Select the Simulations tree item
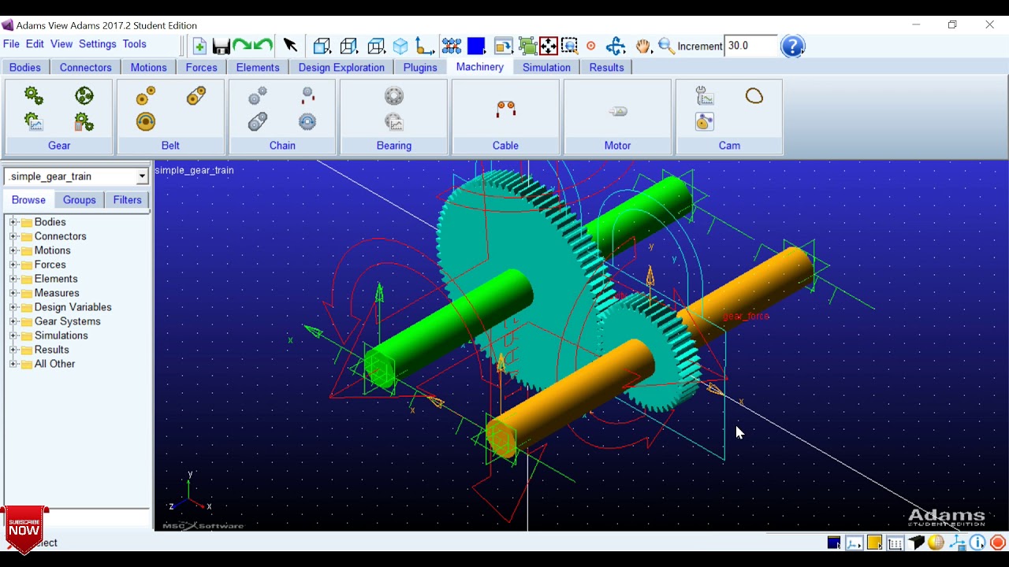The width and height of the screenshot is (1009, 567). tap(61, 335)
